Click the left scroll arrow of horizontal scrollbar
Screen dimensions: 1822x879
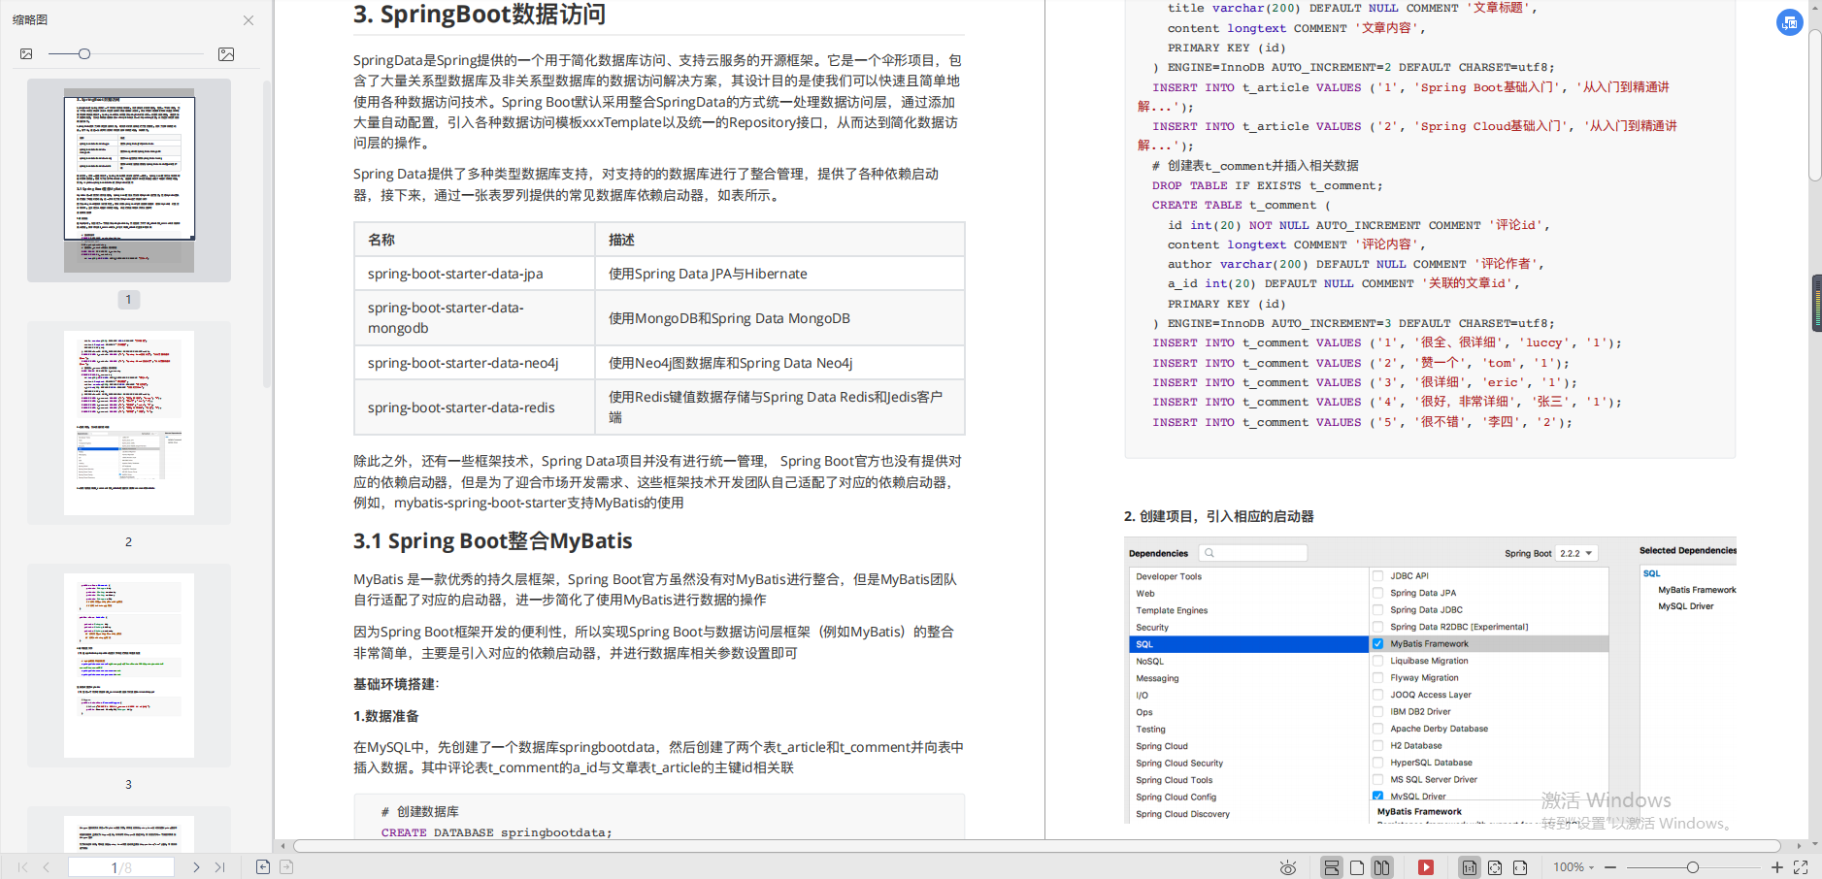[282, 846]
